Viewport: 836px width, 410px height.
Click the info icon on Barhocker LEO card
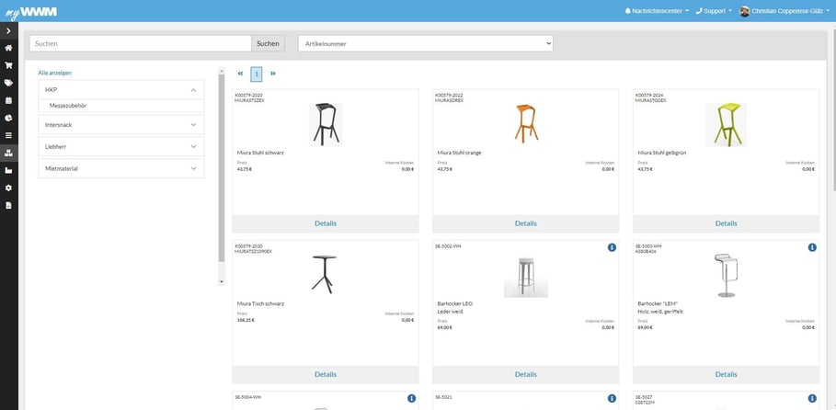(612, 247)
